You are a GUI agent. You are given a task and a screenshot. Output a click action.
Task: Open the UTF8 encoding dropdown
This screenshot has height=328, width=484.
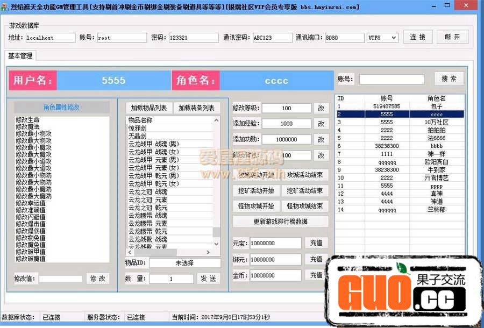[x=382, y=38]
